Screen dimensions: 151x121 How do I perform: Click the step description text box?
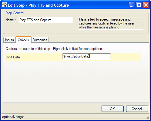(x=110, y=23)
